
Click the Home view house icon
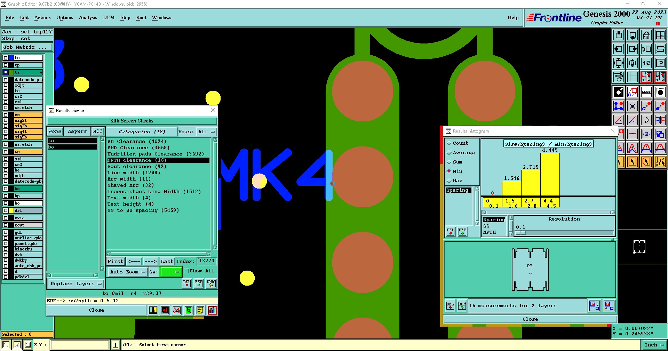(646, 35)
